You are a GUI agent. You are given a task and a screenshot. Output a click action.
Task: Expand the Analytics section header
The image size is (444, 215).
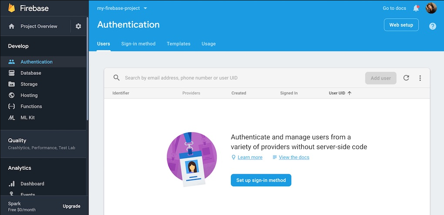pyautogui.click(x=20, y=168)
